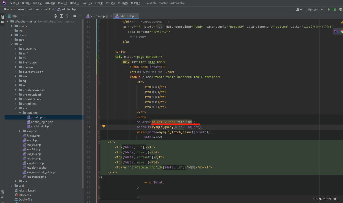
Task: Open the 工具(T) menu
Action: pyautogui.click(x=99, y=3)
